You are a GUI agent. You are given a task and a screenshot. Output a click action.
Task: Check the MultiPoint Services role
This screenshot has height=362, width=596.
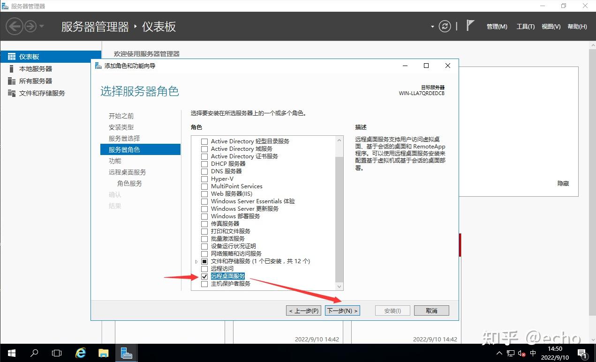(204, 186)
